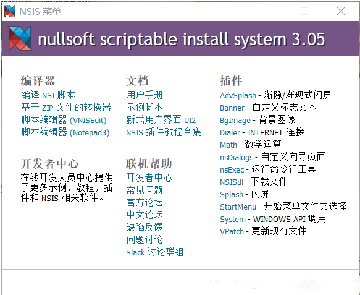Open 基于 ZIP 文件的转换器 link
The width and height of the screenshot is (360, 295).
[66, 108]
